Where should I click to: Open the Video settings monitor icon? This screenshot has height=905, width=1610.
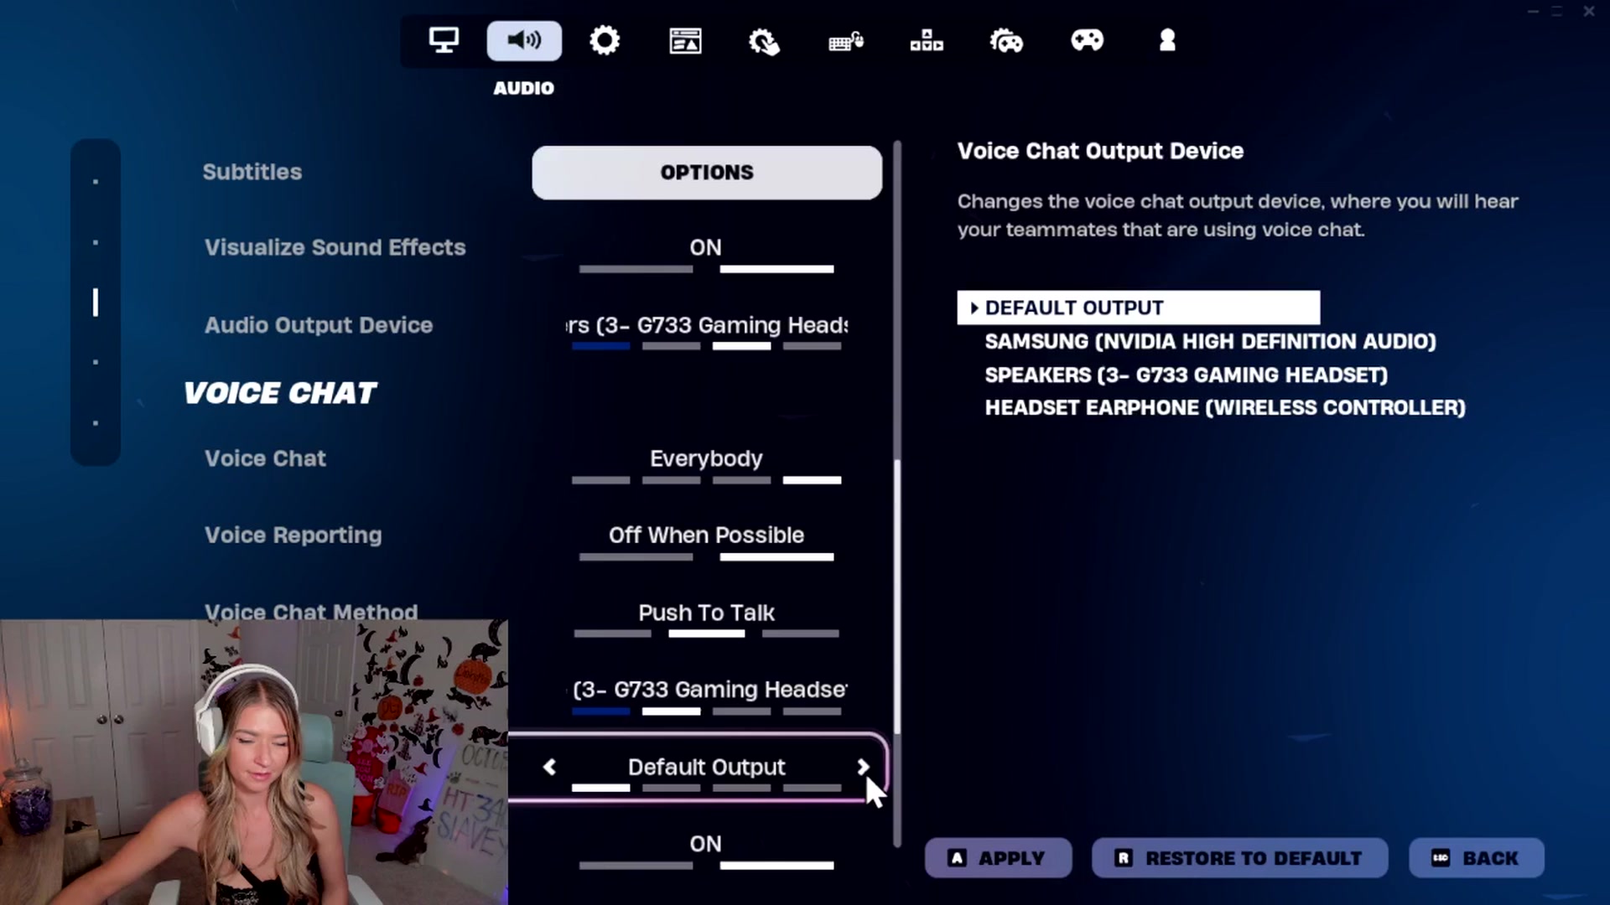coord(444,40)
